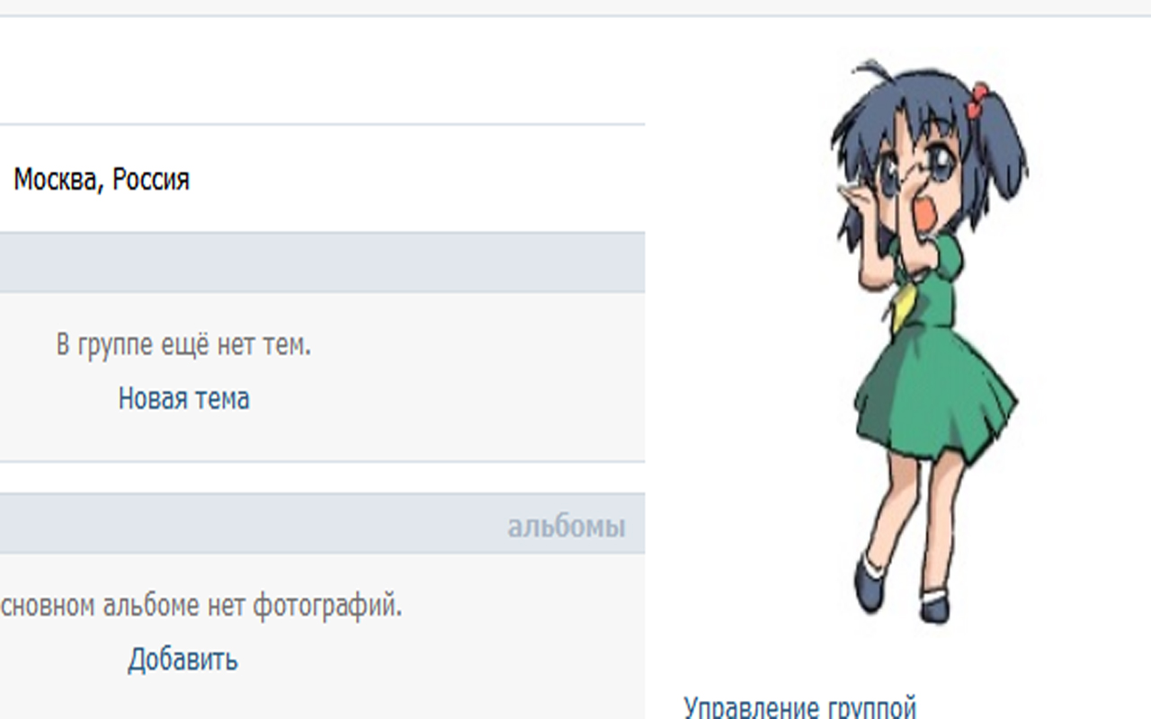Click the "Новая тема" link
The image size is (1151, 719).
183,398
